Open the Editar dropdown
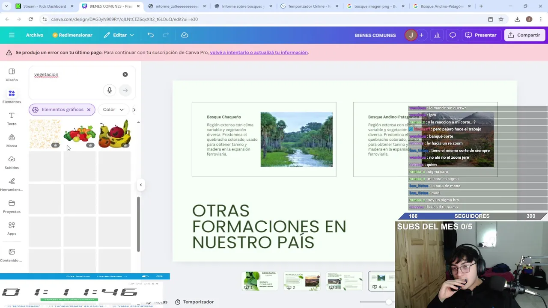Viewport: 548px width, 308px height. pos(119,35)
